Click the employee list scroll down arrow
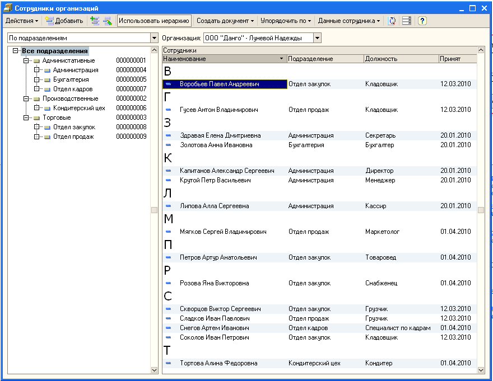The height and width of the screenshot is (381, 493). tap(481, 370)
